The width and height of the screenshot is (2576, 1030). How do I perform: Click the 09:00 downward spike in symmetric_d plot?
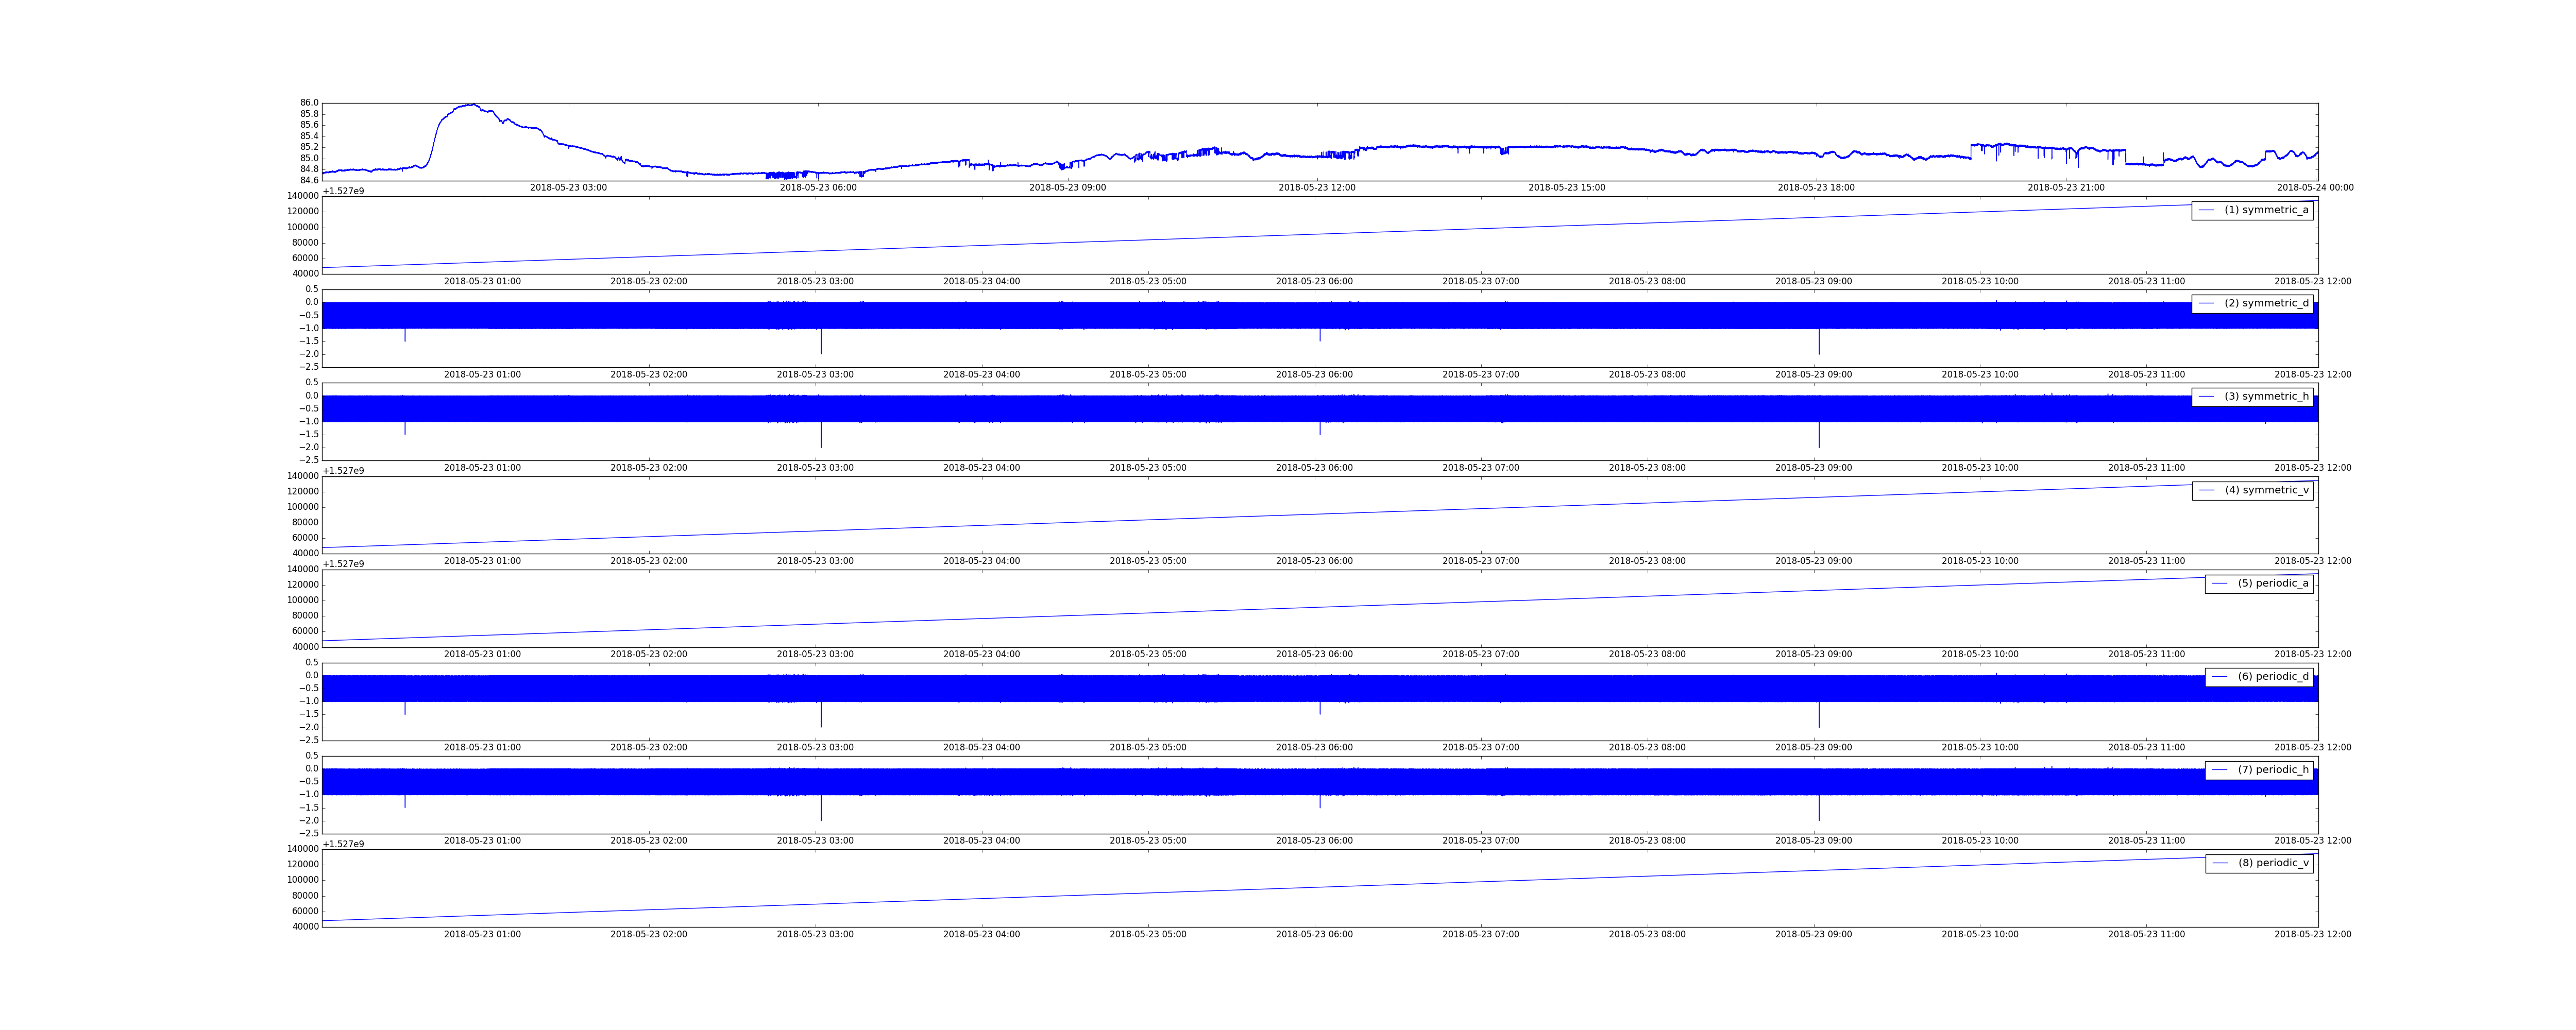(1819, 342)
